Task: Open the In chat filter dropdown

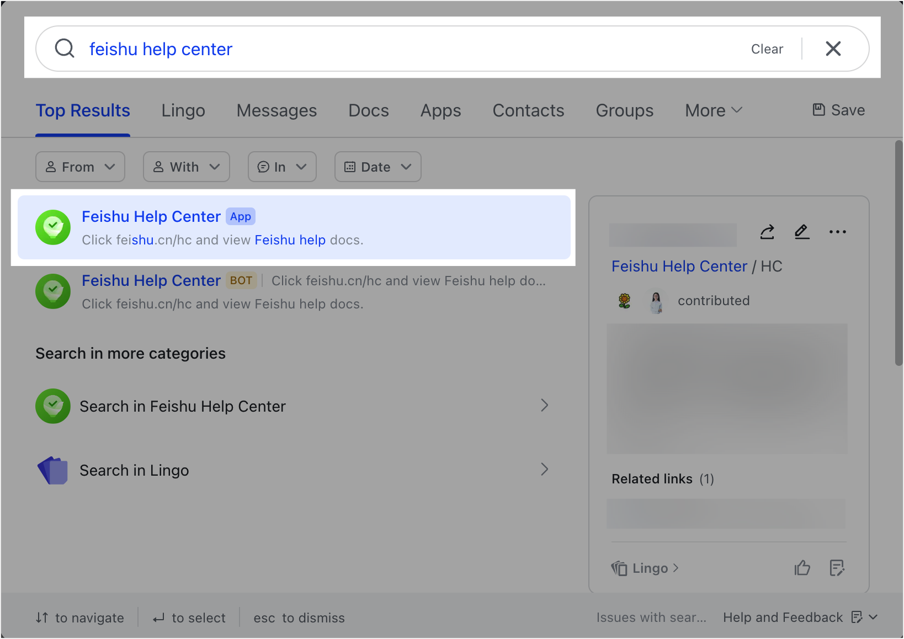Action: (x=282, y=167)
